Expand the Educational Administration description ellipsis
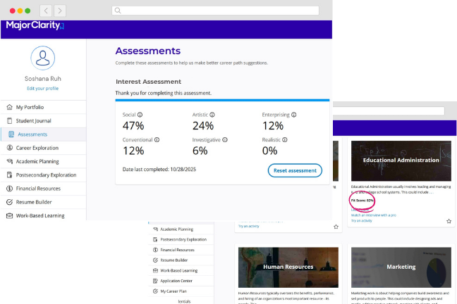Screen dimensions: 457x304 [432, 192]
